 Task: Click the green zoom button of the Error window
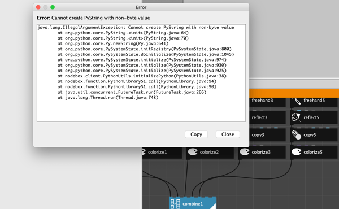point(53,7)
